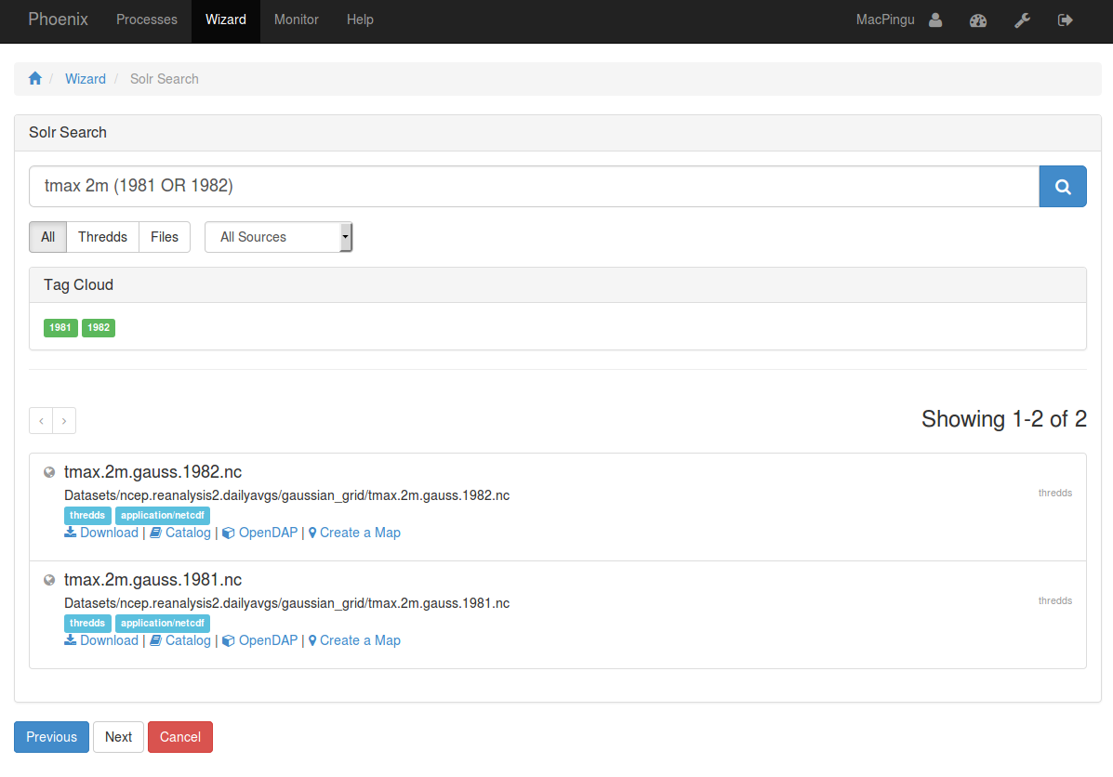Viewport: 1113px width, 777px height.
Task: Click the sign-out icon in navbar
Action: (1065, 20)
